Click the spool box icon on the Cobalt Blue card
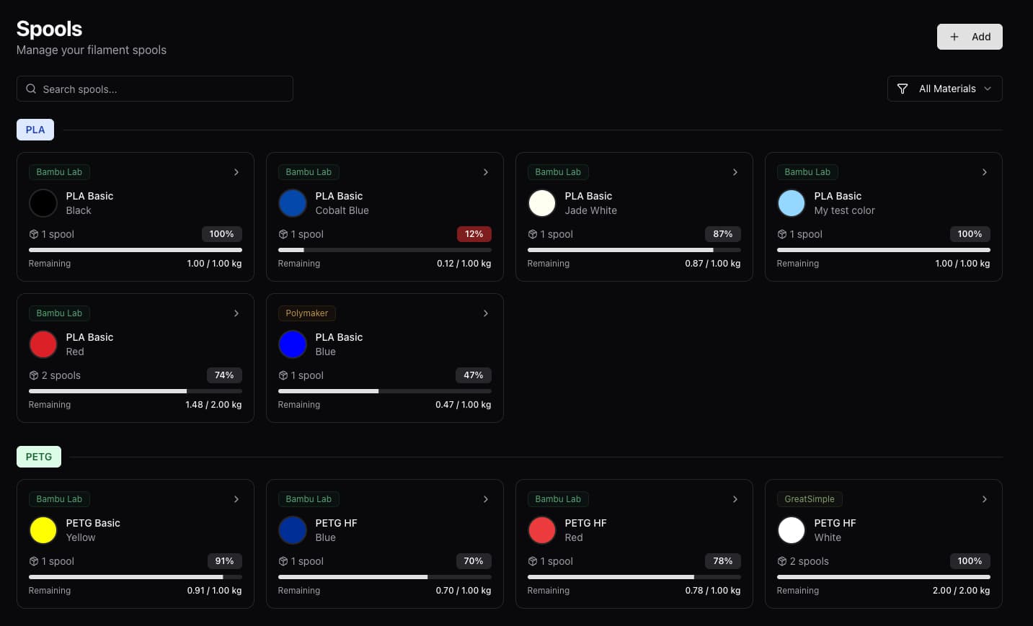 pyautogui.click(x=283, y=234)
